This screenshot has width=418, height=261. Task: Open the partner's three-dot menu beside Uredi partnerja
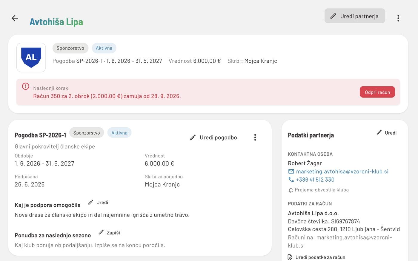click(x=398, y=18)
